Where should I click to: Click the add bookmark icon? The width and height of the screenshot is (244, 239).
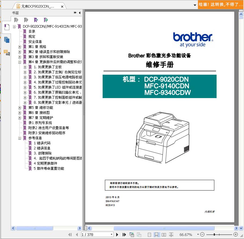(26, 20)
